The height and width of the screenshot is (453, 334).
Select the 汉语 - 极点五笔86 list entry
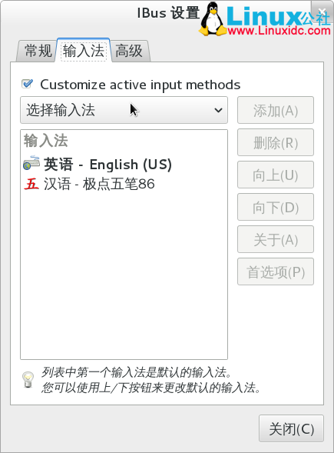tap(124, 184)
